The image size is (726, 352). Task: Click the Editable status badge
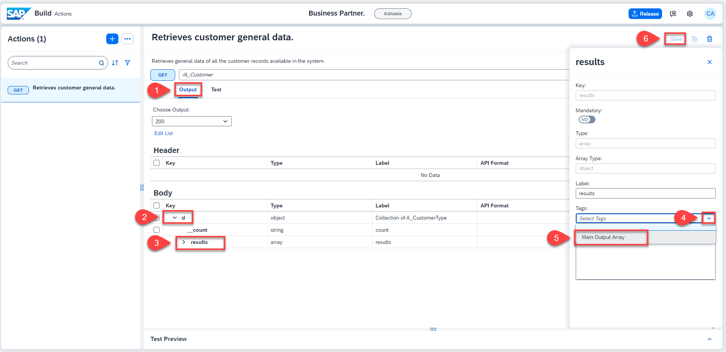coord(393,14)
